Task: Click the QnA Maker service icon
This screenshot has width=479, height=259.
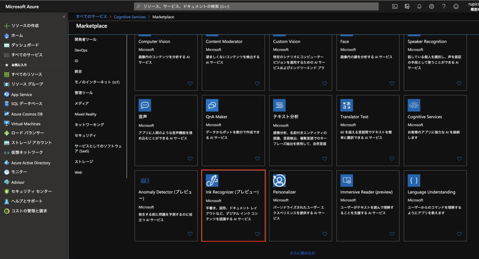Action: [212, 105]
